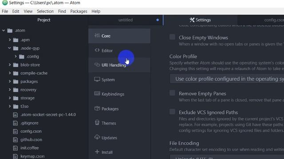Collapse the .atom root folder chevron

(4, 30)
